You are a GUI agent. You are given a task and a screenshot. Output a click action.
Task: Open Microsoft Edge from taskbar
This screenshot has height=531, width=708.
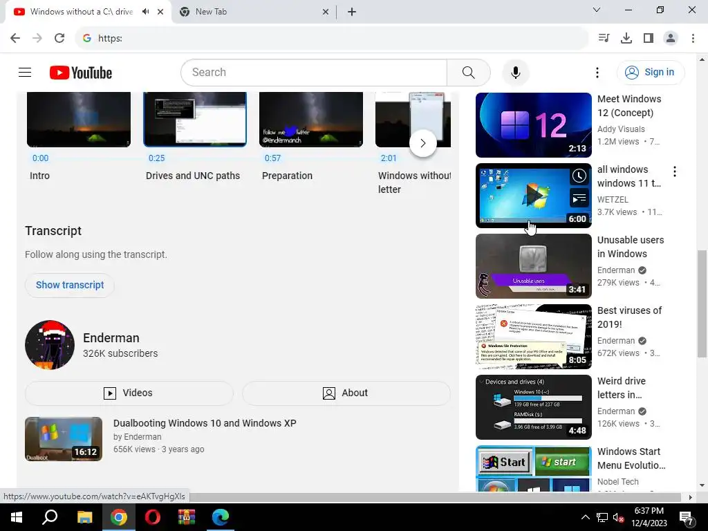click(221, 517)
